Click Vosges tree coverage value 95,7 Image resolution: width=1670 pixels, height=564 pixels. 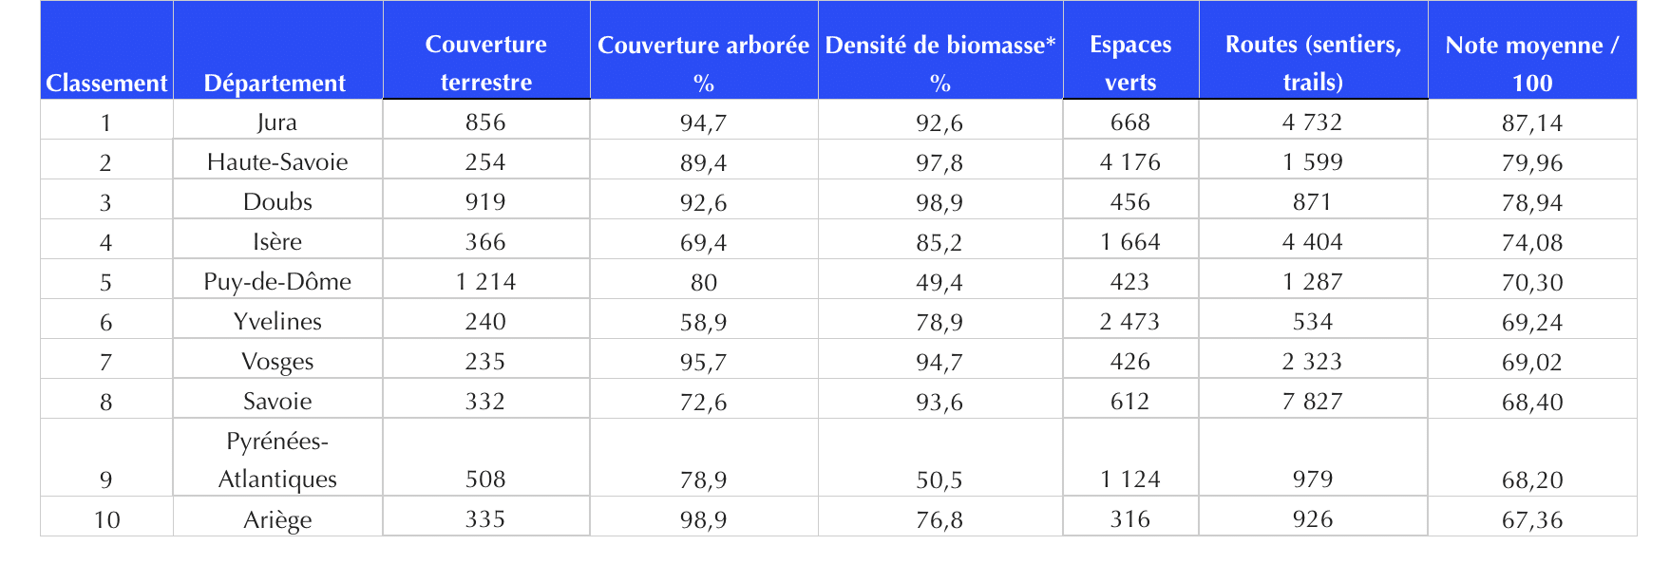[x=703, y=361]
